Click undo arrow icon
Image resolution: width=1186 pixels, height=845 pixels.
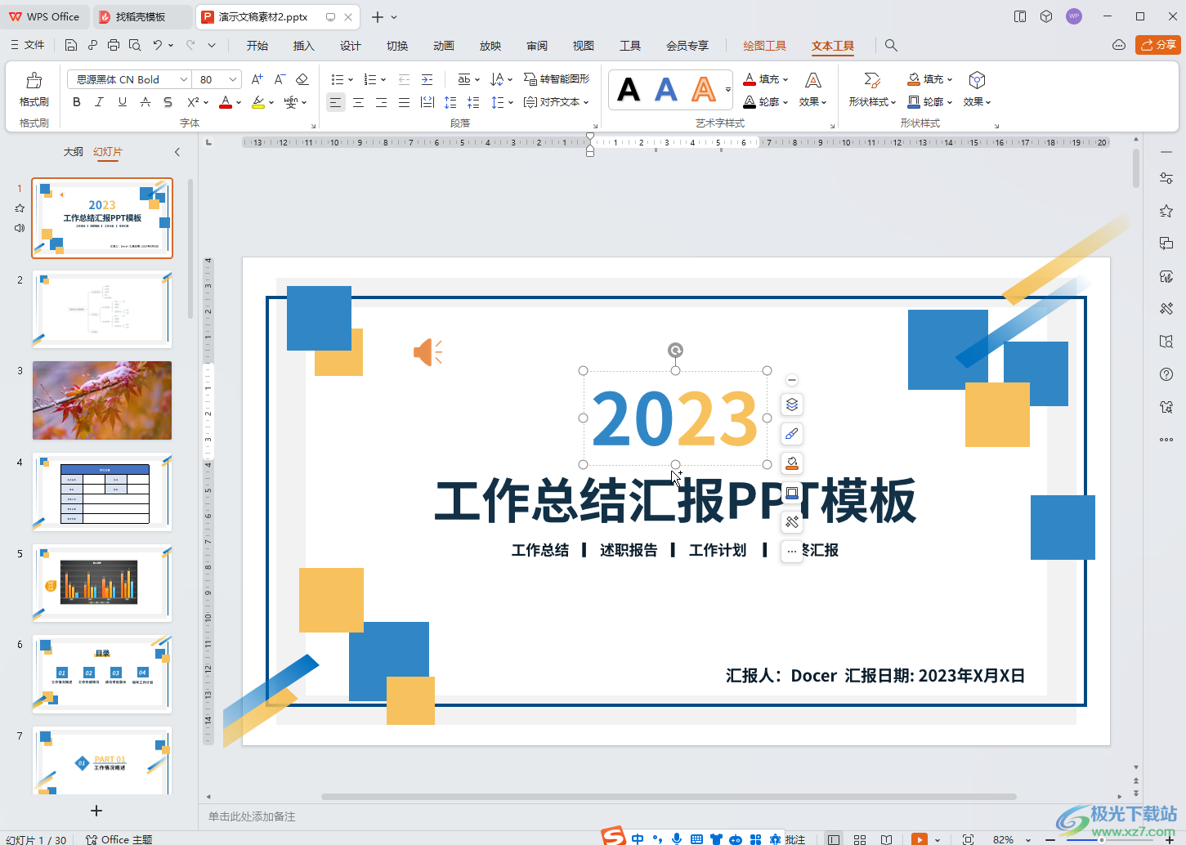click(158, 45)
